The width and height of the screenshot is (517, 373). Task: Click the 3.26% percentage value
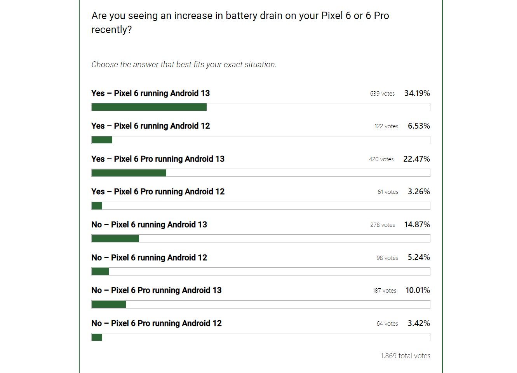419,192
